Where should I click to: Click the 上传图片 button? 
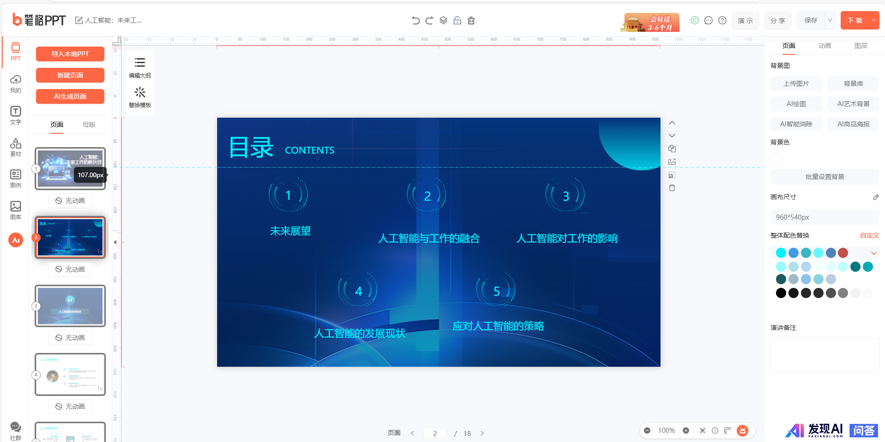(796, 84)
